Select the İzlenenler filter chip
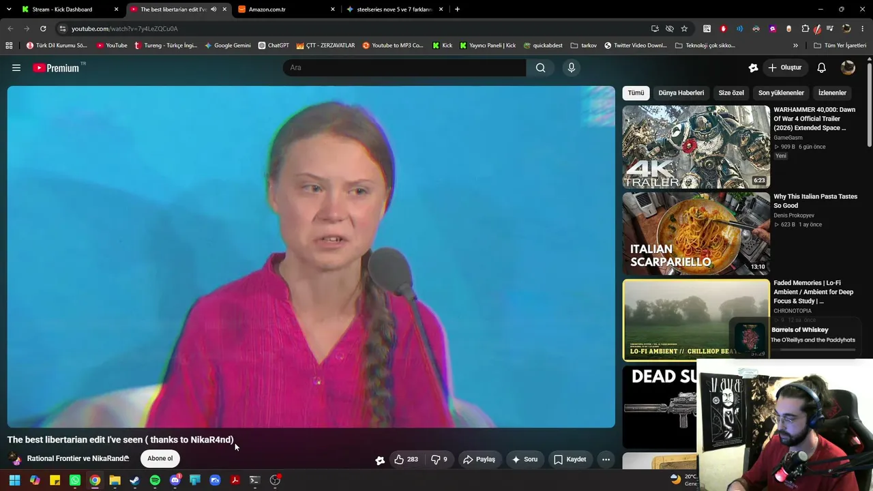 [832, 93]
